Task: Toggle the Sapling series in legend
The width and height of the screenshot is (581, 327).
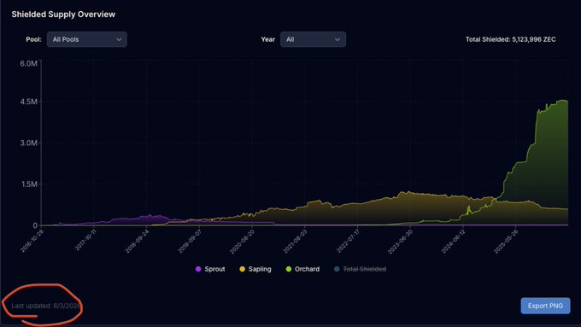Action: (255, 269)
